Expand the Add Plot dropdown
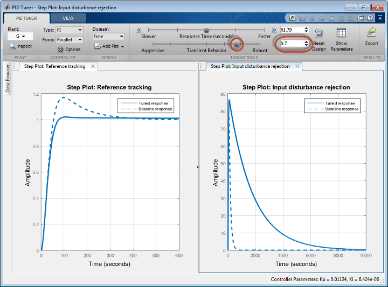Screen dimensions: 388x287 [122, 46]
